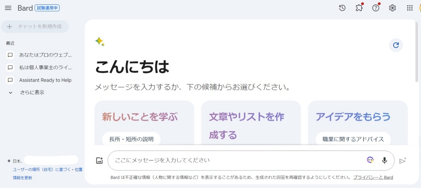Click チャットを新規作成 button
Screen dimensions: 421x188
coord(35,27)
